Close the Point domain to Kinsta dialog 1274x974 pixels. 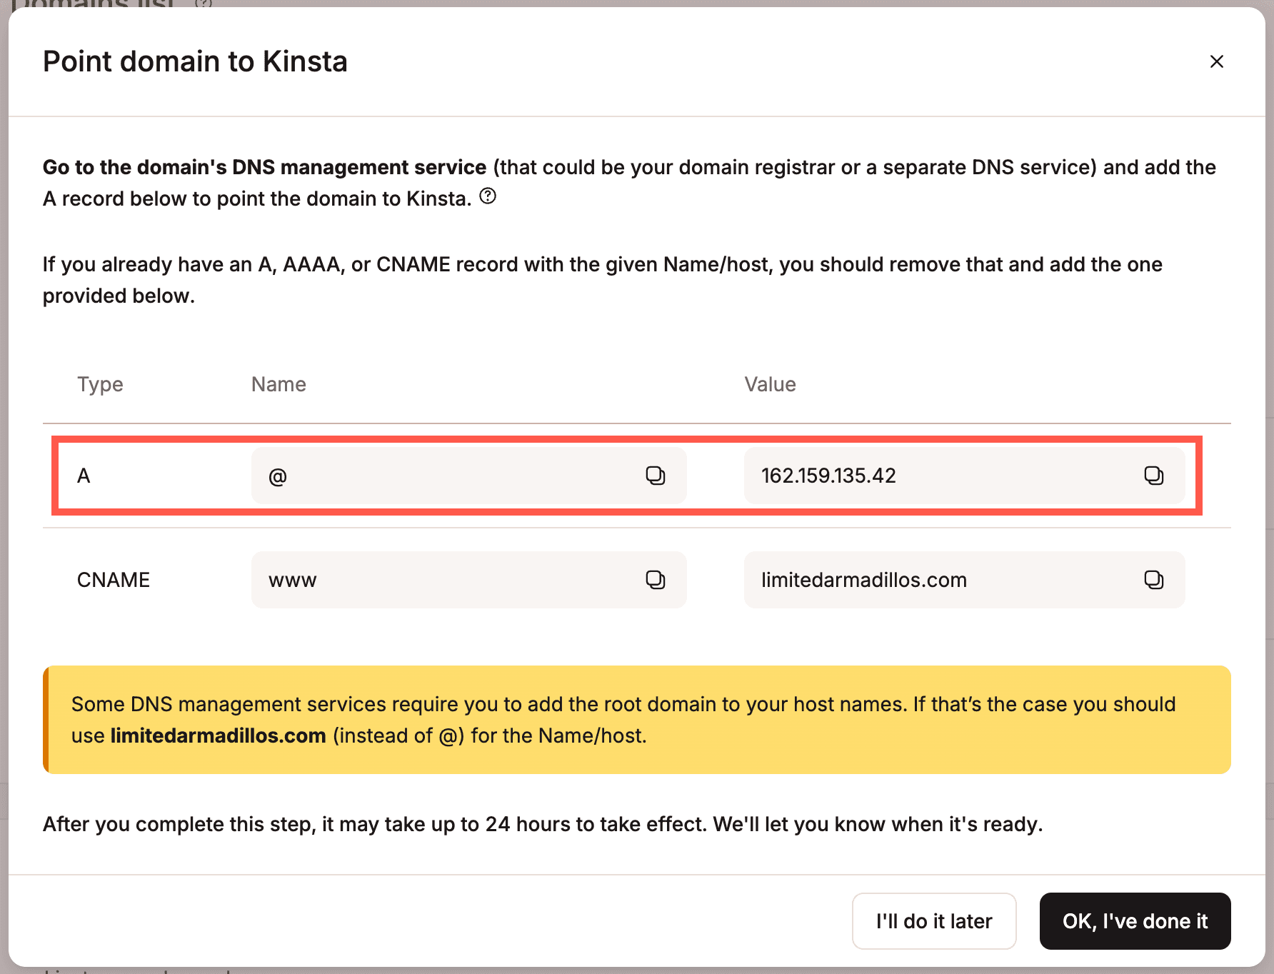click(x=1216, y=61)
